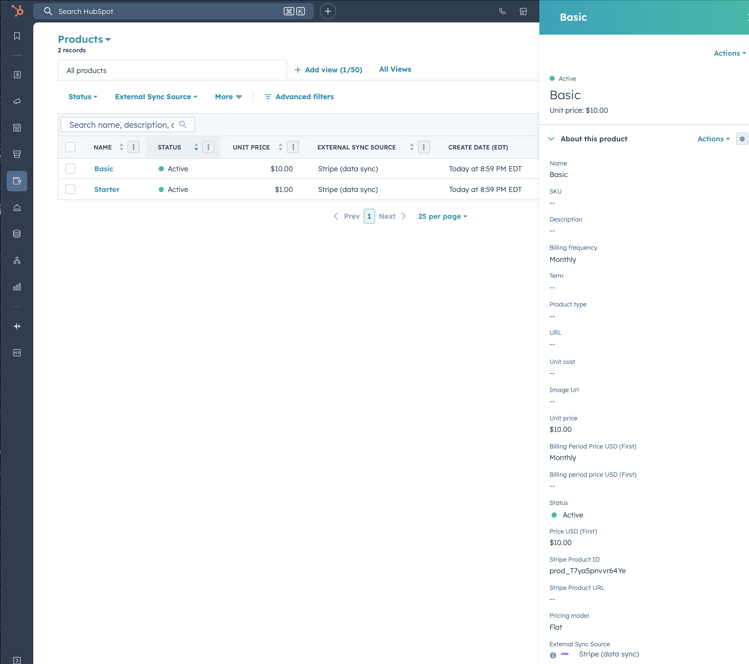Open the marketing megaphone icon
This screenshot has height=664, width=749.
(x=17, y=102)
